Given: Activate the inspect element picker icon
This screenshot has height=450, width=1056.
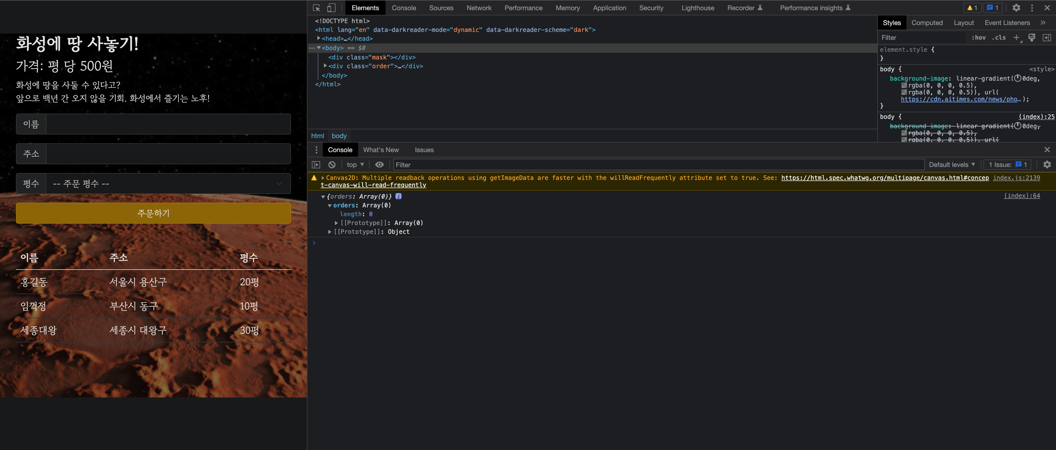Looking at the screenshot, I should 317,8.
